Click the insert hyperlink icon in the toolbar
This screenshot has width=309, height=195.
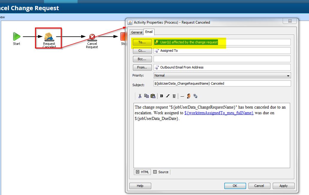click(x=195, y=96)
